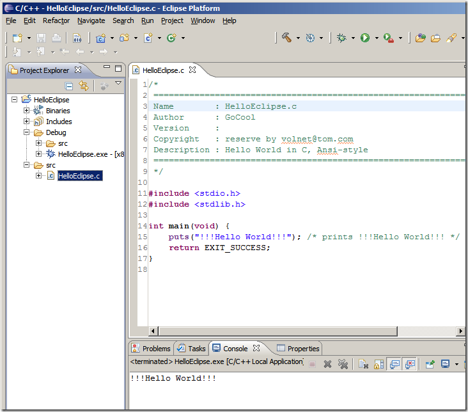Click the Open Element folder icon

coord(421,38)
